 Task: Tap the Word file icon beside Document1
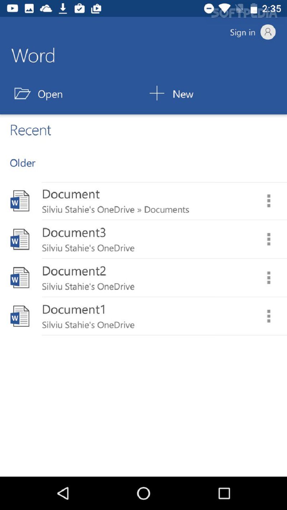coord(20,316)
